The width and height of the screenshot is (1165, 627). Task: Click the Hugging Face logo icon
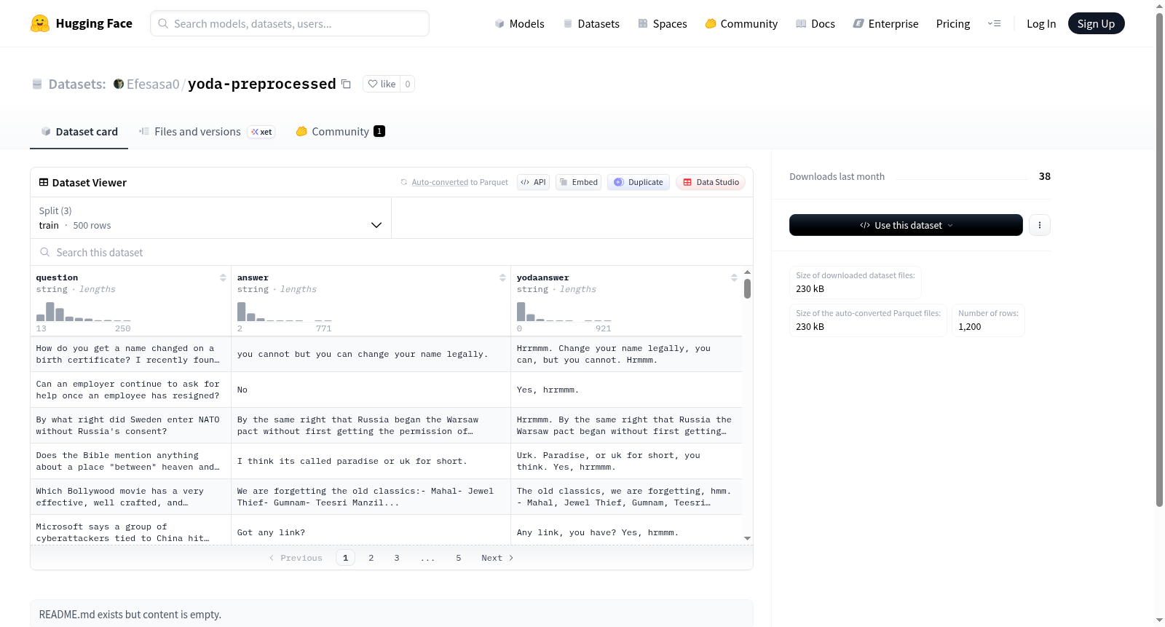pyautogui.click(x=40, y=23)
